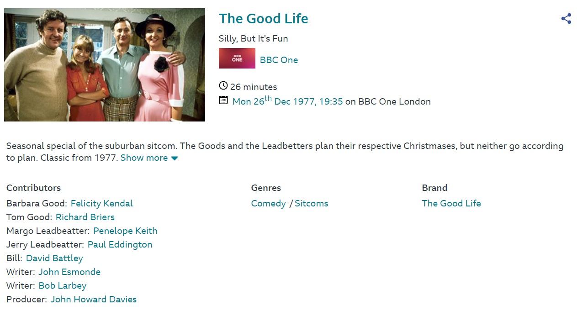View contributor Felicity Kendal

click(x=101, y=204)
